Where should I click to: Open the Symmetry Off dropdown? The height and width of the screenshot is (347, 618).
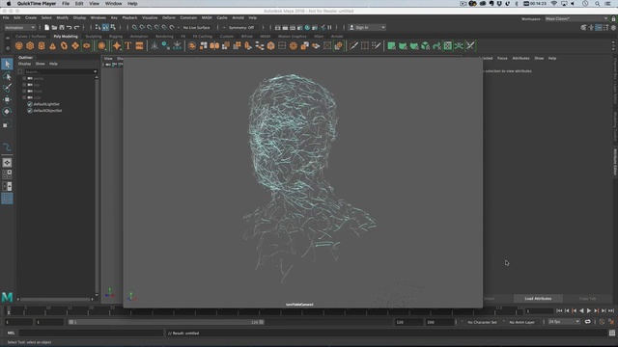click(240, 28)
